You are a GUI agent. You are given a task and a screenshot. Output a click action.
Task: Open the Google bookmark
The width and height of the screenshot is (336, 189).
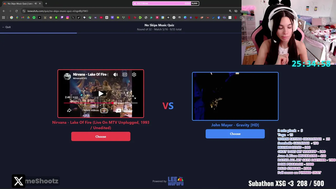(12, 18)
